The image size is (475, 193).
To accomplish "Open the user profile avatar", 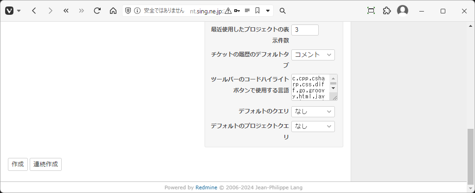I will pyautogui.click(x=403, y=11).
